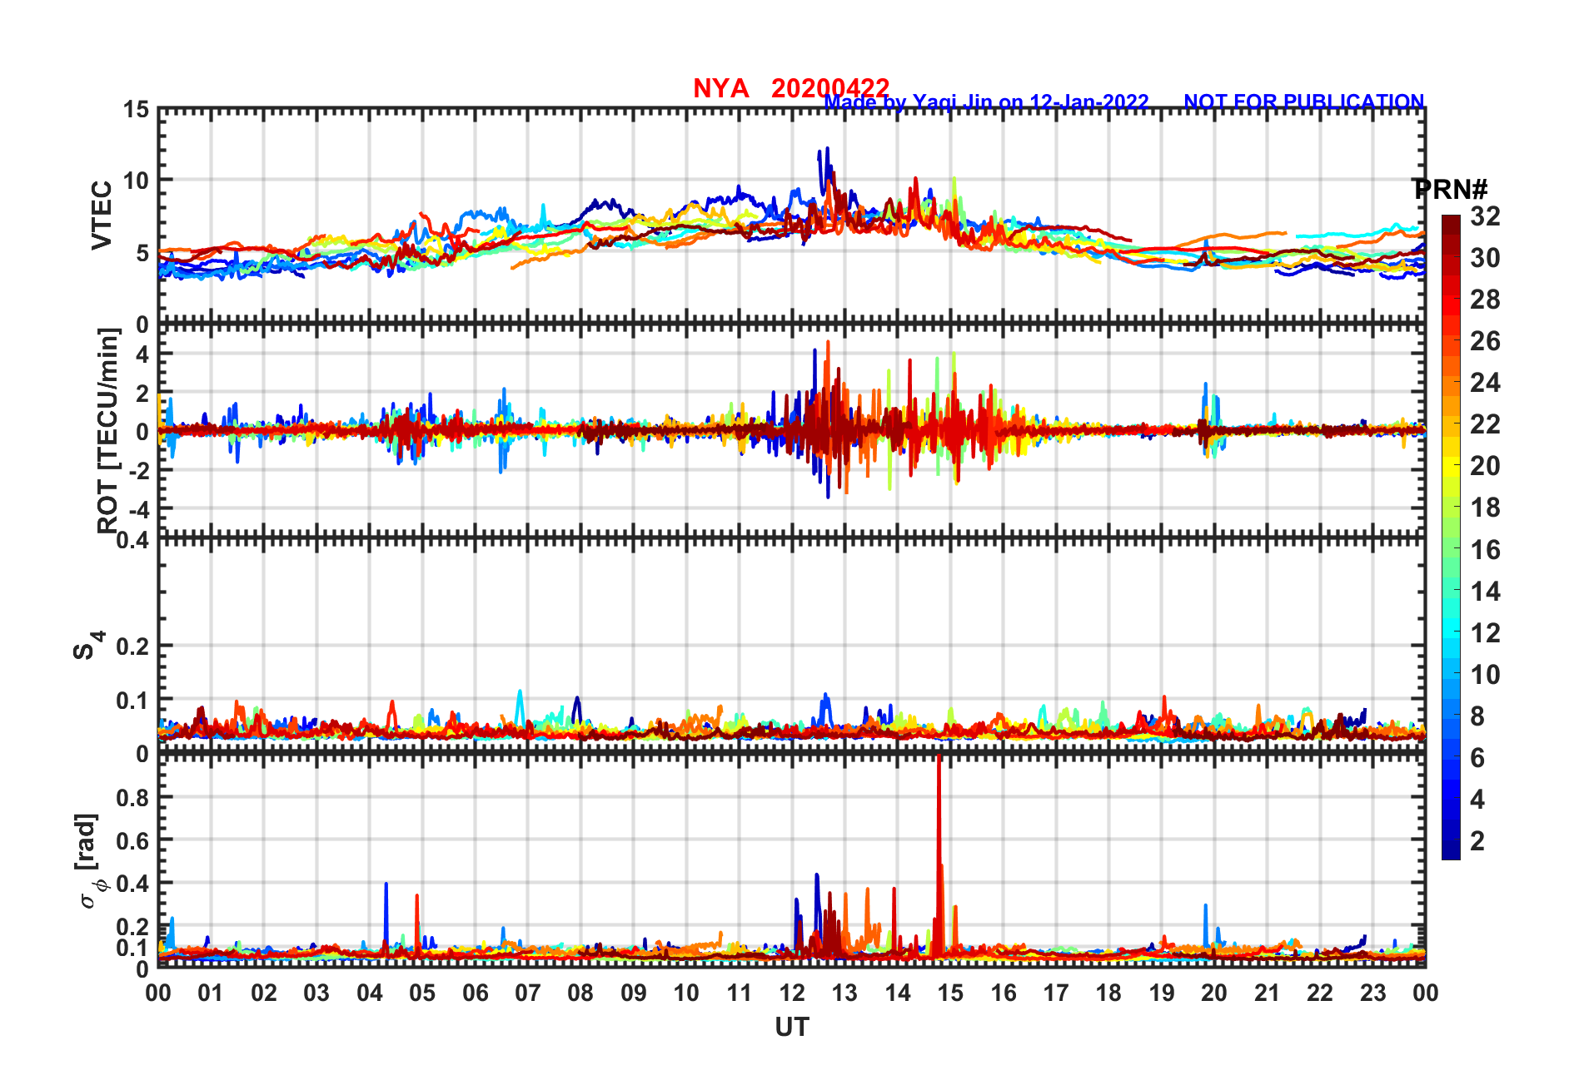
Task: Click the sigma-phi axis tick label 0.6
Action: click(x=133, y=840)
